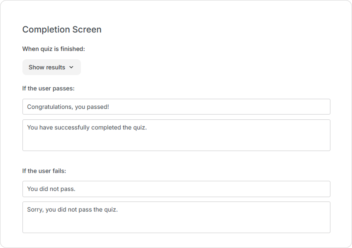This screenshot has width=352, height=248.
Task: Focus the "You did not pass." title field
Action: tap(176, 189)
